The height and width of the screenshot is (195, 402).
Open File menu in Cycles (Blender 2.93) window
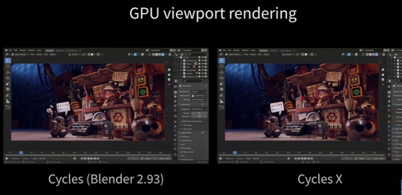click(10, 50)
